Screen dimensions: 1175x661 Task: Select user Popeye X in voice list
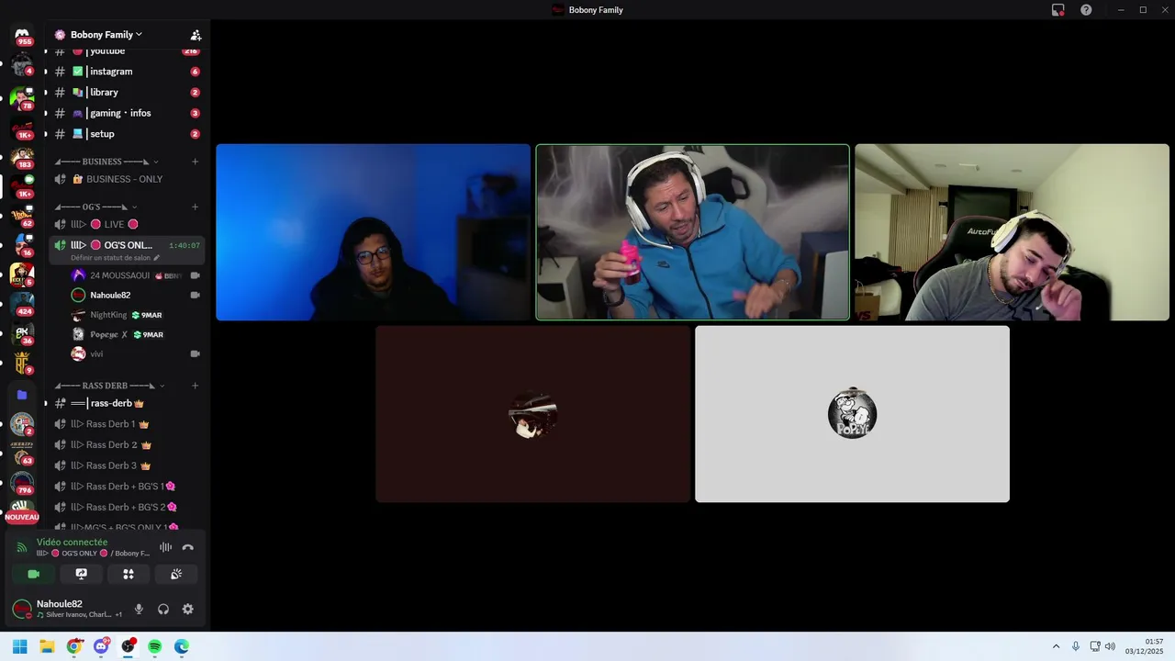click(136, 334)
